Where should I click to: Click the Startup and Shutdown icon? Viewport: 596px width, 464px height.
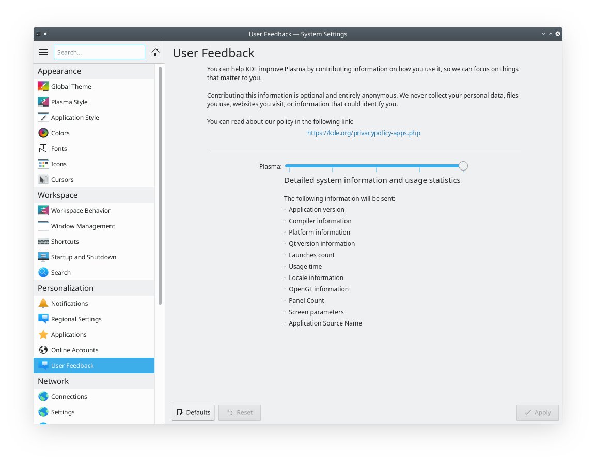pyautogui.click(x=43, y=257)
